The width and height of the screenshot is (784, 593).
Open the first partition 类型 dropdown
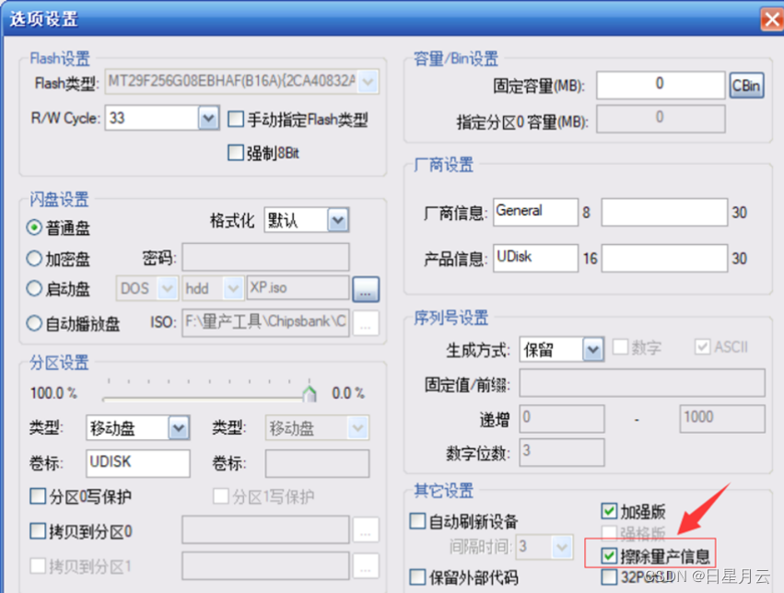click(x=179, y=428)
